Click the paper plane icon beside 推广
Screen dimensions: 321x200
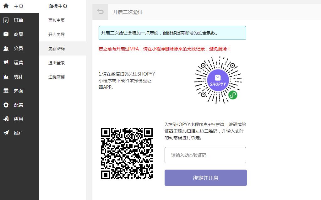point(6,133)
